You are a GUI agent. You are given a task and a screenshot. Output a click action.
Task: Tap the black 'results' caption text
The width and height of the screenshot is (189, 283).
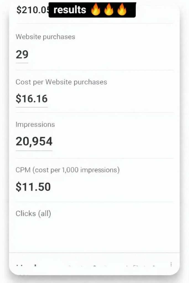tap(70, 10)
